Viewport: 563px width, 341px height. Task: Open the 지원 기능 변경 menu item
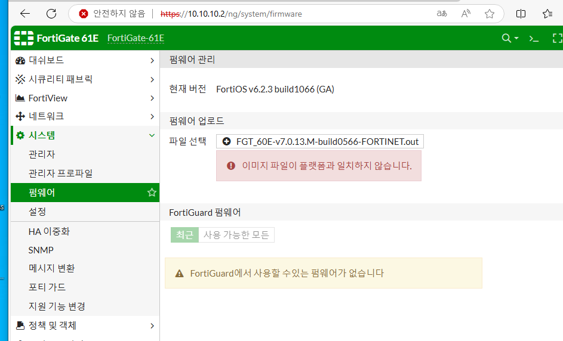click(85, 306)
